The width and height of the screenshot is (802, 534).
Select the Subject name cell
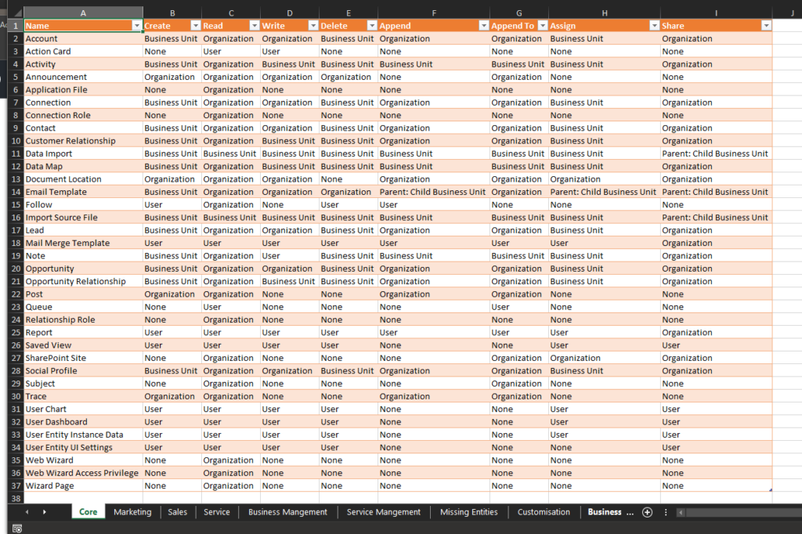coord(83,384)
